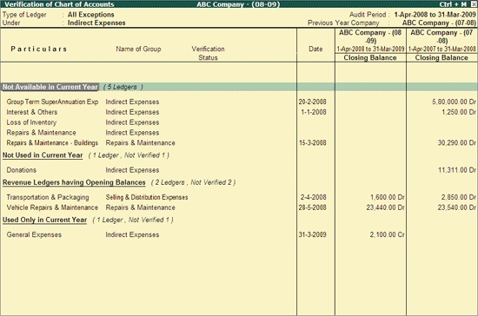Click the Ctrl + M shortcut label

point(453,4)
